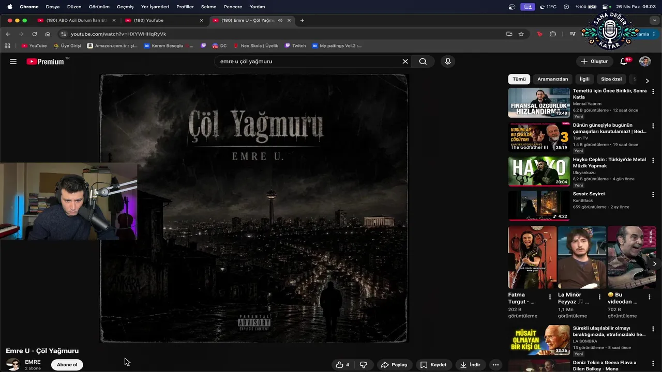Reload the page in Chrome
This screenshot has height=372, width=662.
[35, 34]
